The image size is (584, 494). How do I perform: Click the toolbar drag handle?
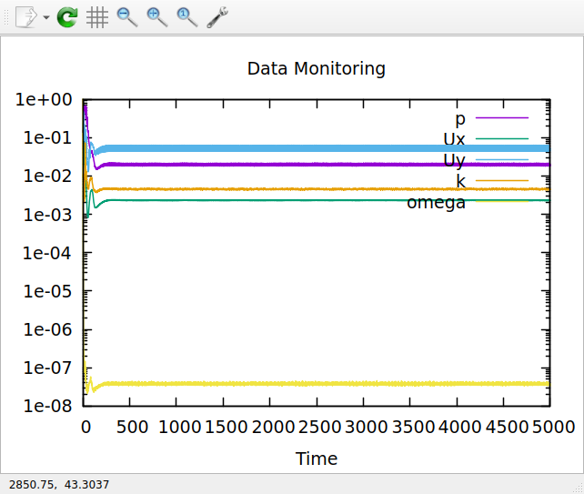pos(7,17)
